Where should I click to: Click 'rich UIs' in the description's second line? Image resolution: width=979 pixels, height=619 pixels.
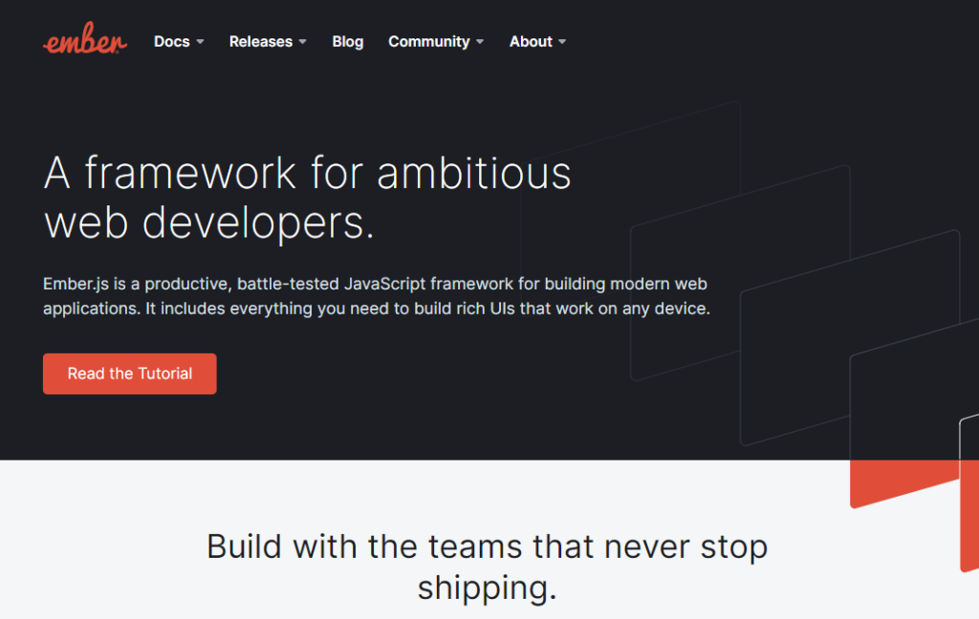(485, 309)
